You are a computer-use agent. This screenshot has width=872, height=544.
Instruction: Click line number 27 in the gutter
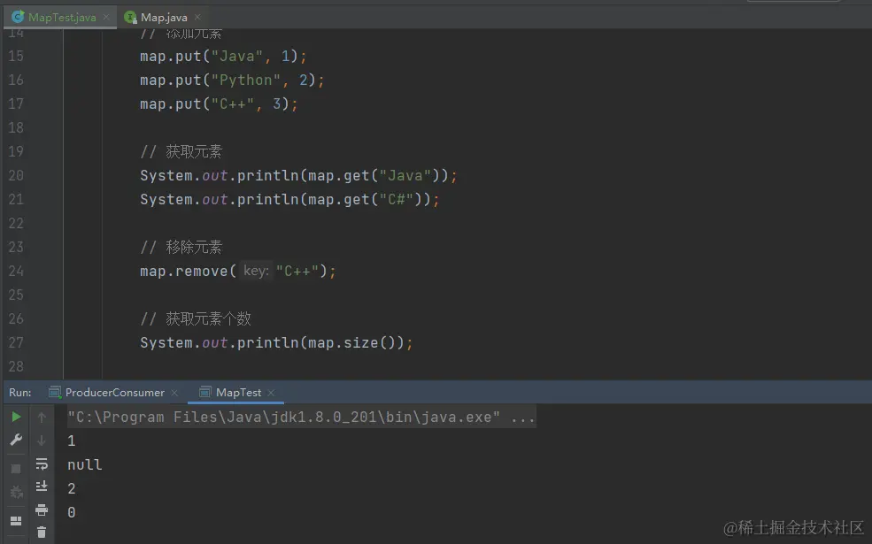coord(16,343)
